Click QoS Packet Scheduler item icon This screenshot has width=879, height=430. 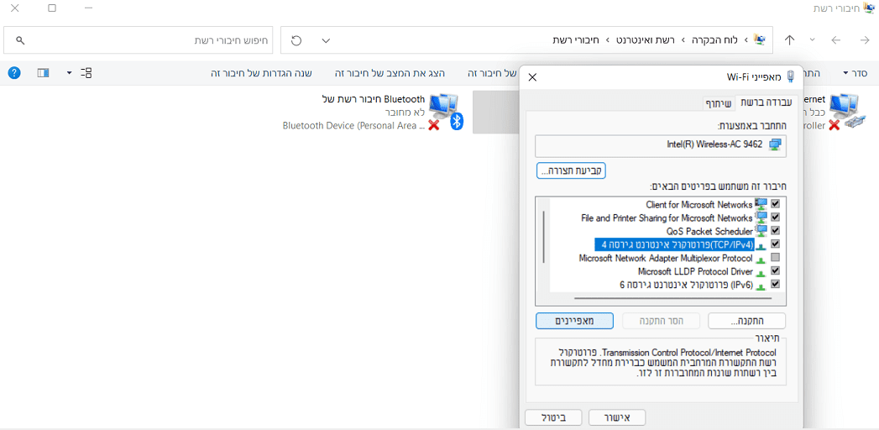[x=761, y=231]
